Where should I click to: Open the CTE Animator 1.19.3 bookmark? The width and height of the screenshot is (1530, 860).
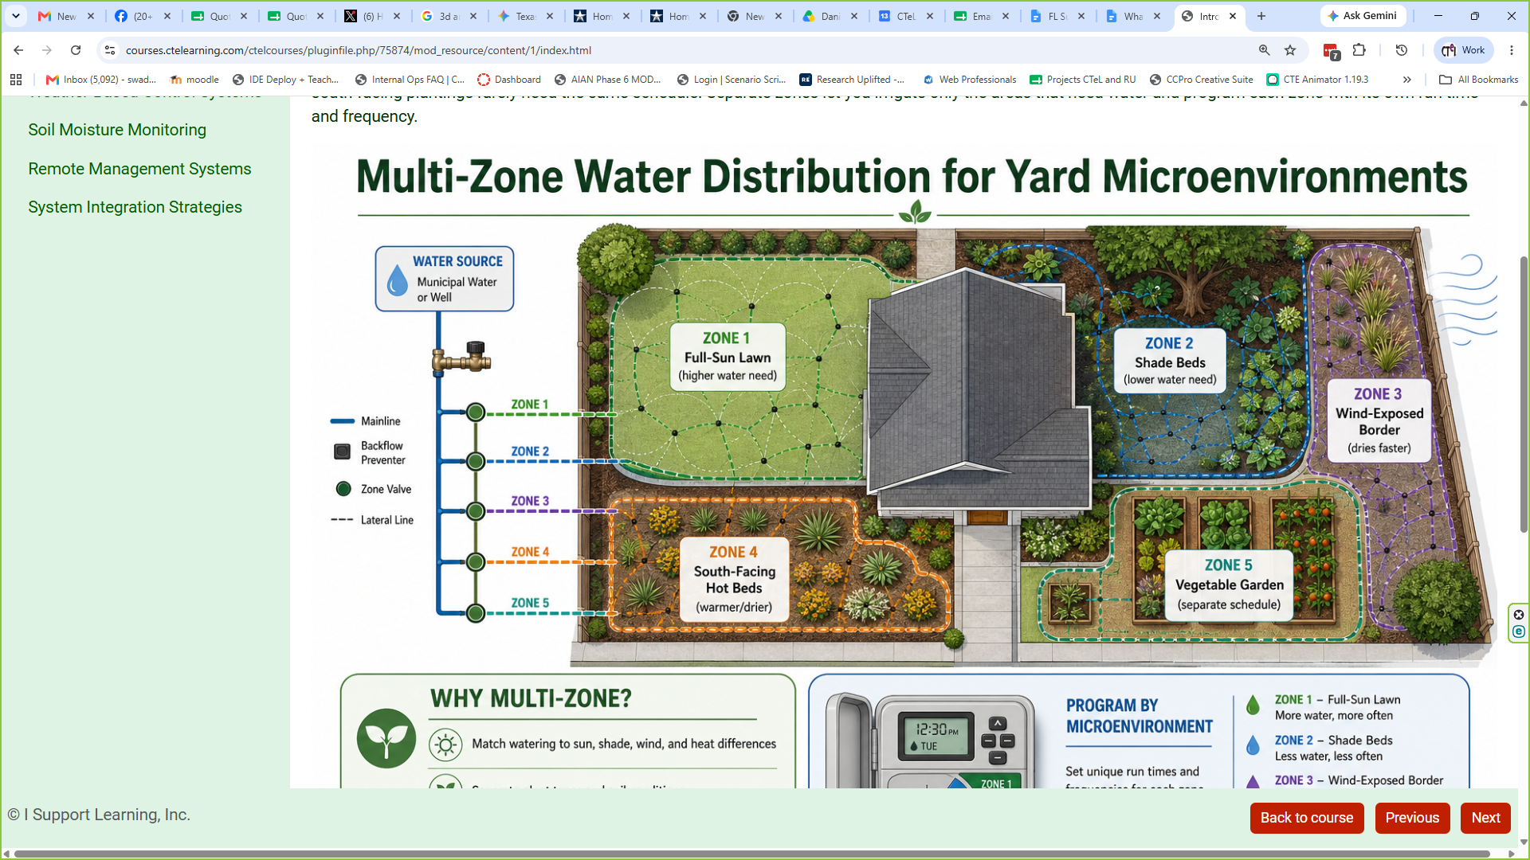[1317, 80]
